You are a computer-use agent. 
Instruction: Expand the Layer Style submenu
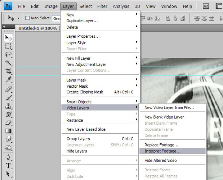pyautogui.click(x=100, y=42)
